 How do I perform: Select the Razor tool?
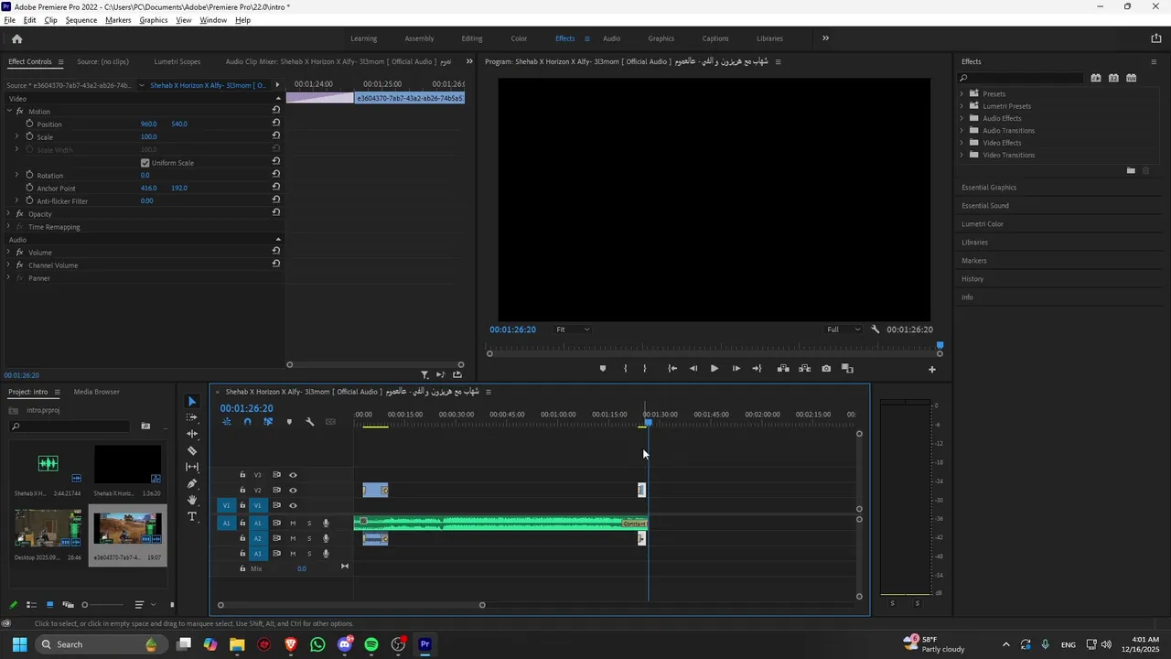[x=192, y=450]
